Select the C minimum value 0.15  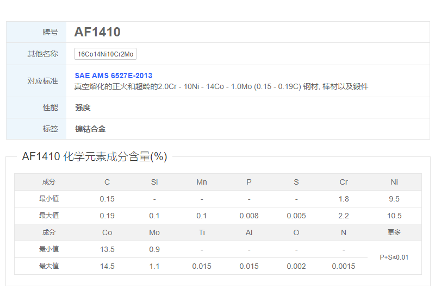[107, 199]
